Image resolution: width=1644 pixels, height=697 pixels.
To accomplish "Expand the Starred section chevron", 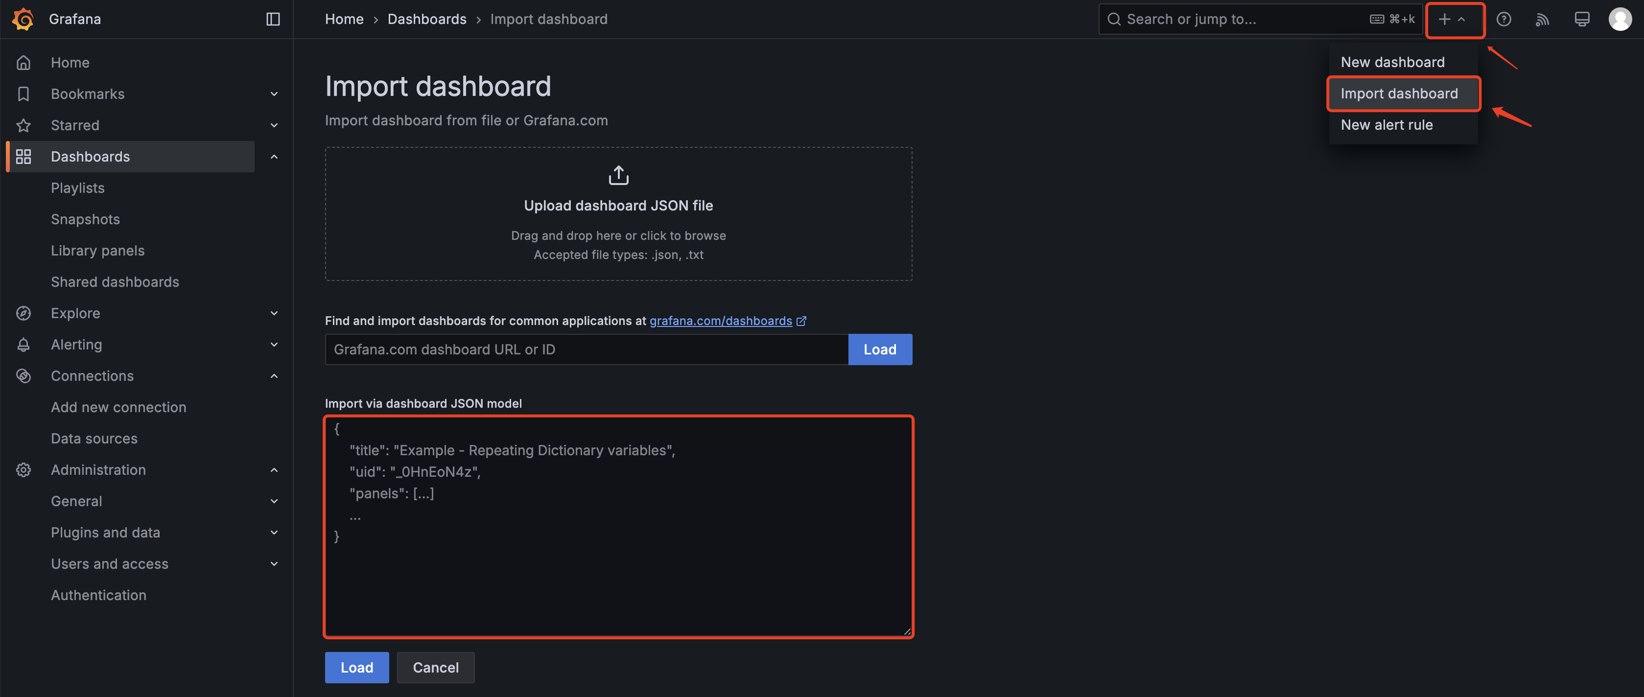I will [275, 125].
